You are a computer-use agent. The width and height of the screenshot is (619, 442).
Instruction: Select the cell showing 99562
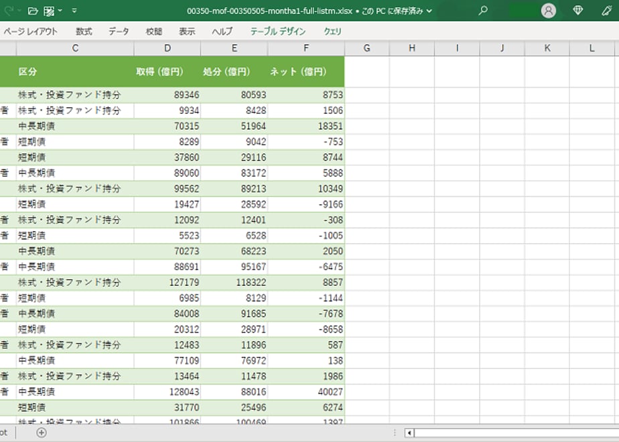167,189
